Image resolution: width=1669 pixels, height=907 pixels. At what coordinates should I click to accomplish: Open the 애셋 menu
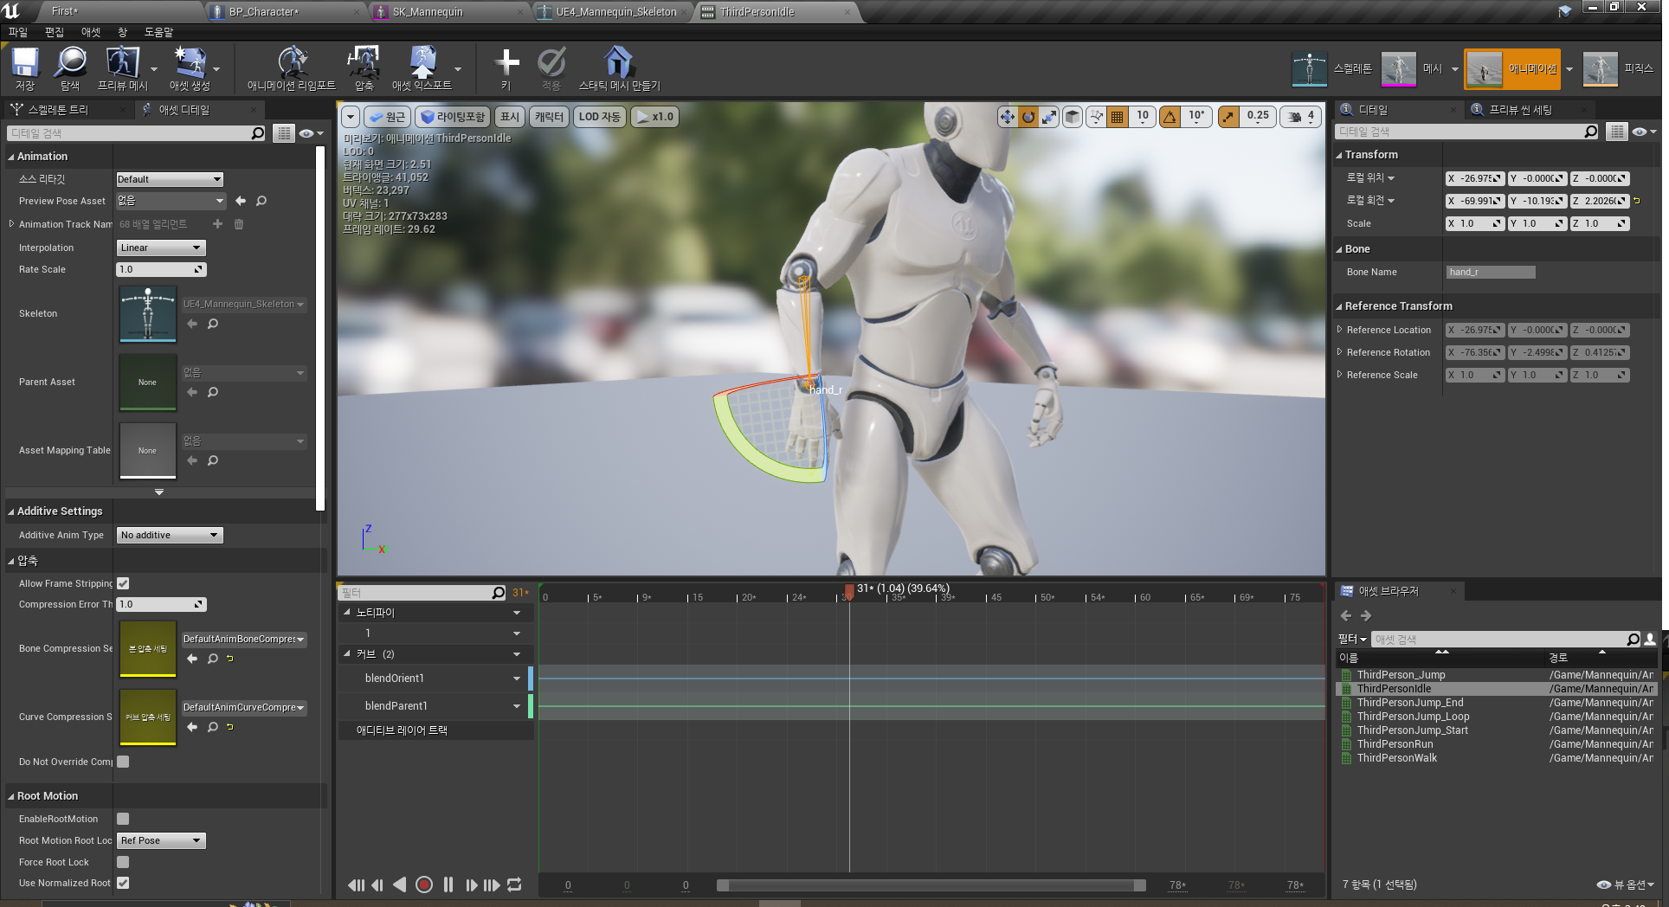click(91, 32)
